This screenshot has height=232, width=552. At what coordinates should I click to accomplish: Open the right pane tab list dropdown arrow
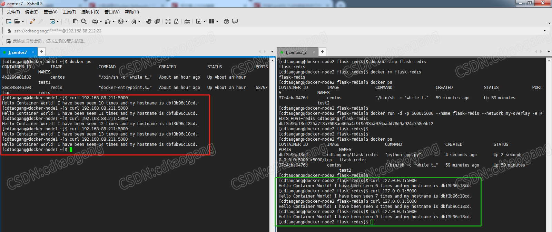point(549,52)
